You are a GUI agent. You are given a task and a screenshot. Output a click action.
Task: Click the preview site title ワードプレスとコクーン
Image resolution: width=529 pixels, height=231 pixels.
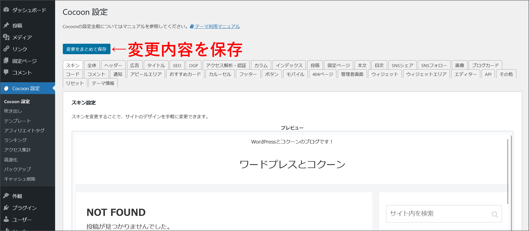click(292, 164)
